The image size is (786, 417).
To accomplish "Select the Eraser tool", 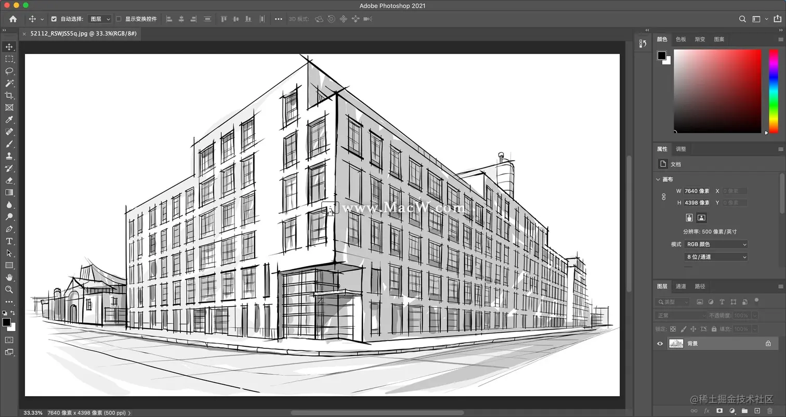I will (9, 180).
